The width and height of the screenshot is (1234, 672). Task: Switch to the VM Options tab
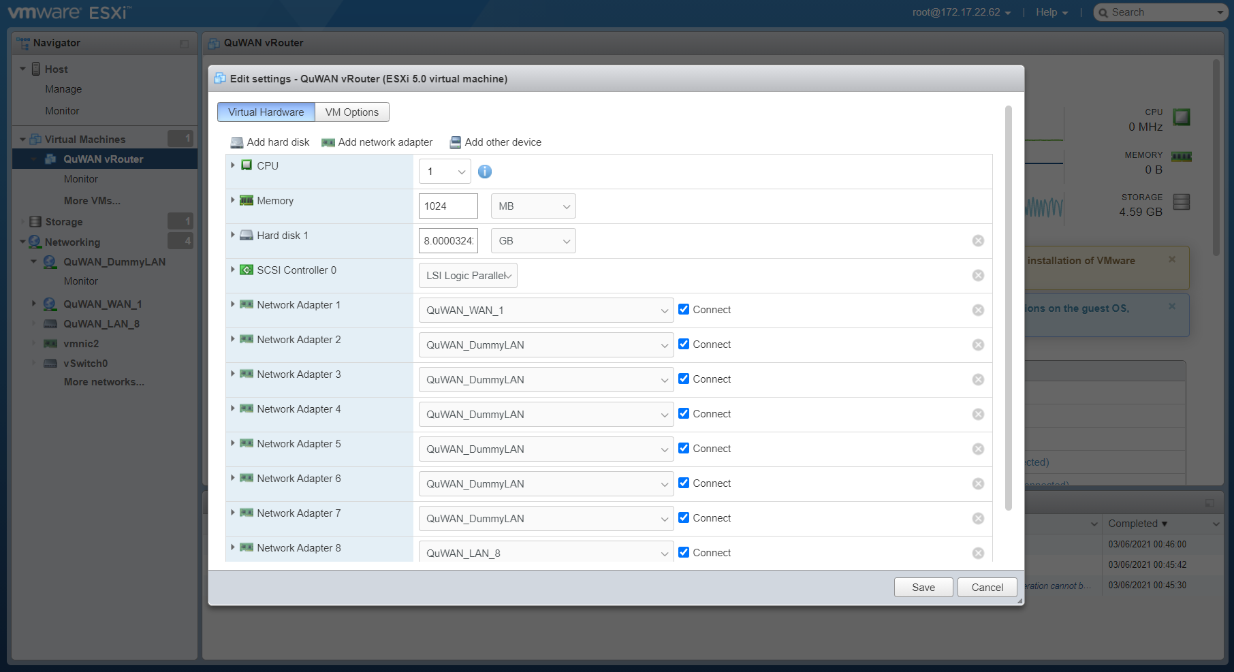click(351, 112)
